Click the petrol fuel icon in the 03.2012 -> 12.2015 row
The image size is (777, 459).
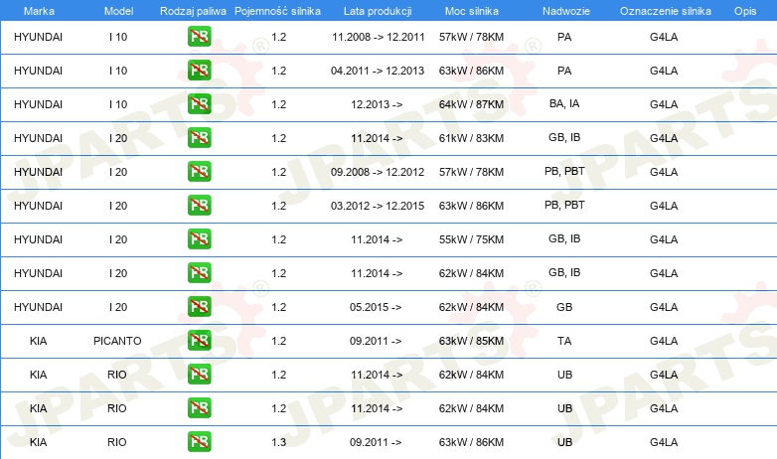199,205
